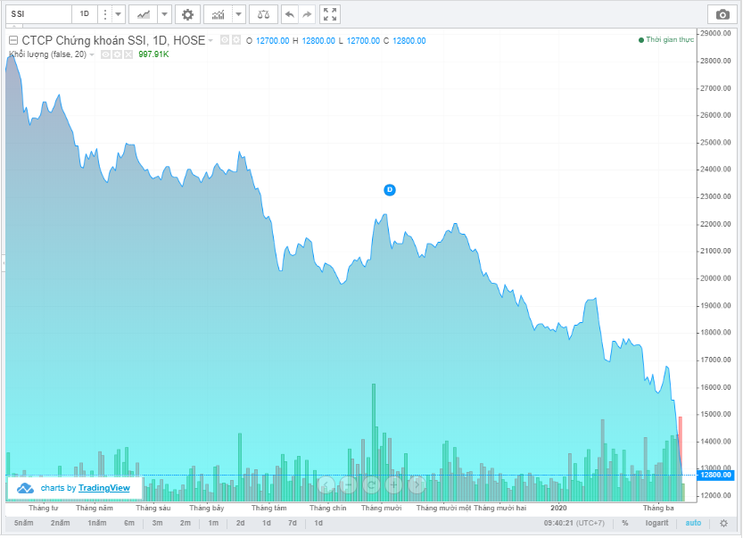This screenshot has width=743, height=538.
Task: Click the SSI symbol search field
Action: (38, 14)
